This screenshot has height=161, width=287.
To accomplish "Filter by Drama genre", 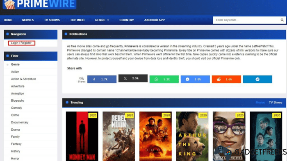I will [x=16, y=130].
